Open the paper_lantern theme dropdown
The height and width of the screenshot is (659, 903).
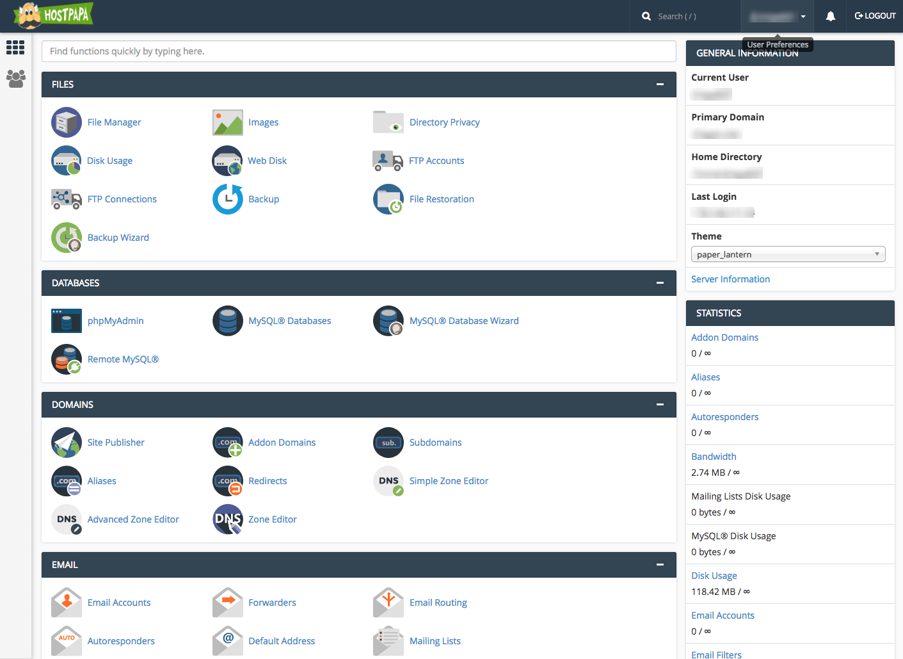click(788, 254)
